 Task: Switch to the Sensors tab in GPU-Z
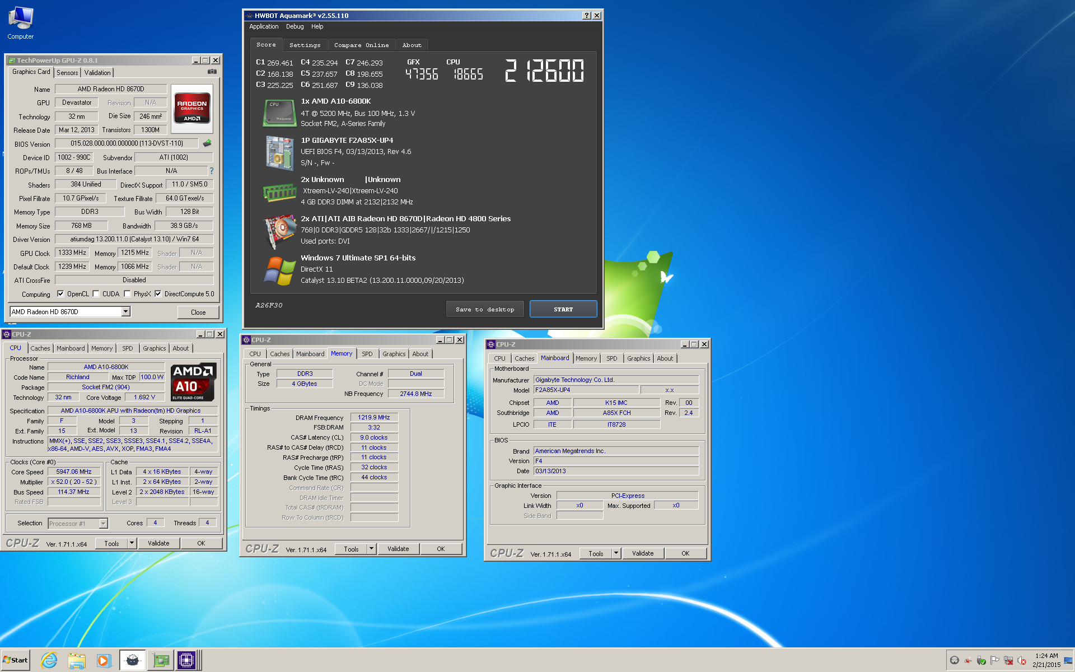pos(67,73)
